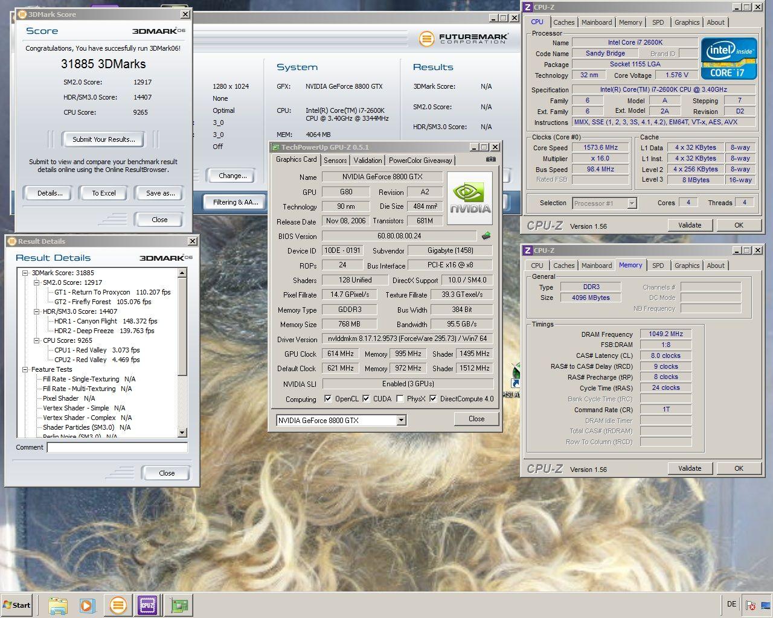
Task: Open the GPU selection dropdown in GPU-Z
Action: click(x=401, y=421)
